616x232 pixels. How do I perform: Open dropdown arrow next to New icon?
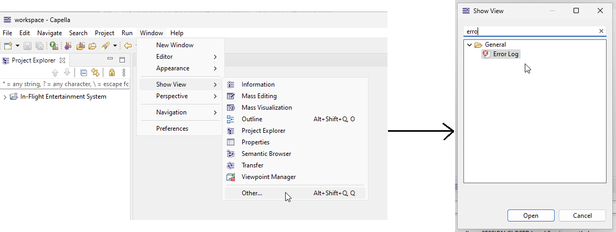pyautogui.click(x=17, y=46)
